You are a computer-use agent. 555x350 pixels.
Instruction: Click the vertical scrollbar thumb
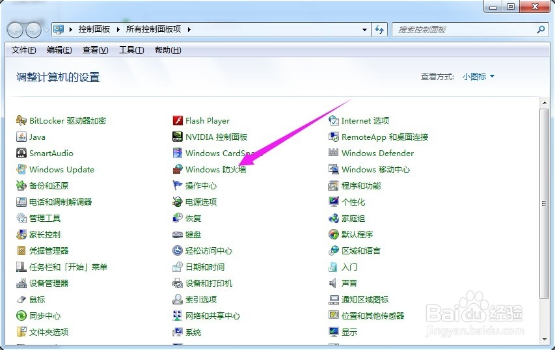point(544,204)
